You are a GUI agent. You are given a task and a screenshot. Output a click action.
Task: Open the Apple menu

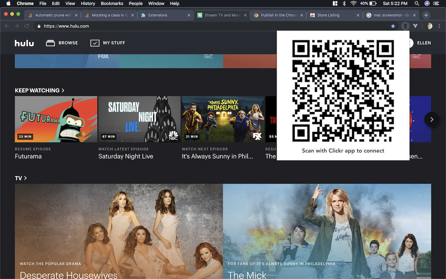(8, 3)
